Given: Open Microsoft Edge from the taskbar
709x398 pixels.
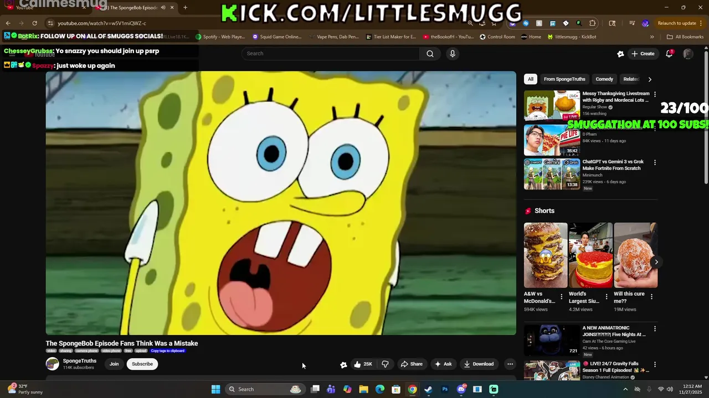Looking at the screenshot, I should pyautogui.click(x=379, y=389).
